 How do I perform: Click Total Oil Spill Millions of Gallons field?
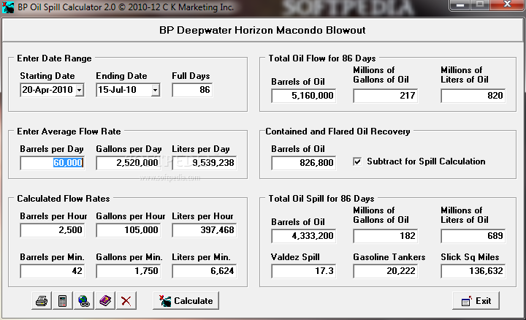point(386,236)
